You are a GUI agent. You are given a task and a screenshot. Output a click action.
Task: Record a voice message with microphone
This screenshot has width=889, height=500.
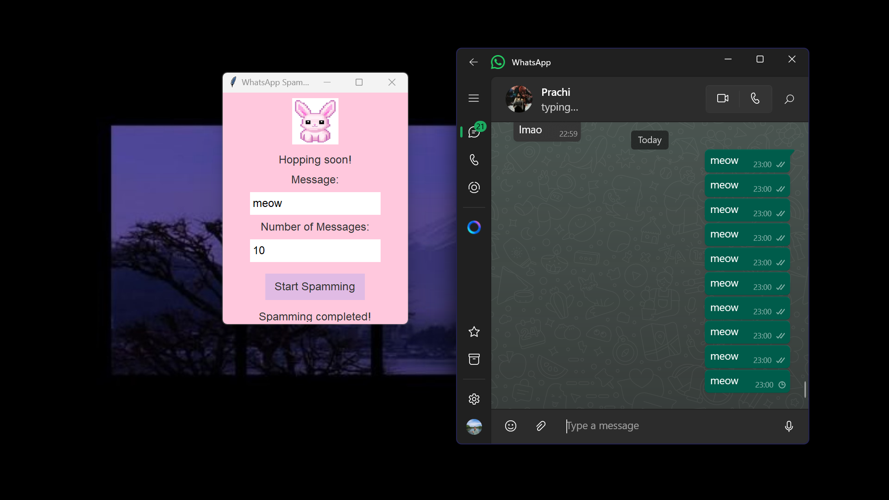pos(789,426)
